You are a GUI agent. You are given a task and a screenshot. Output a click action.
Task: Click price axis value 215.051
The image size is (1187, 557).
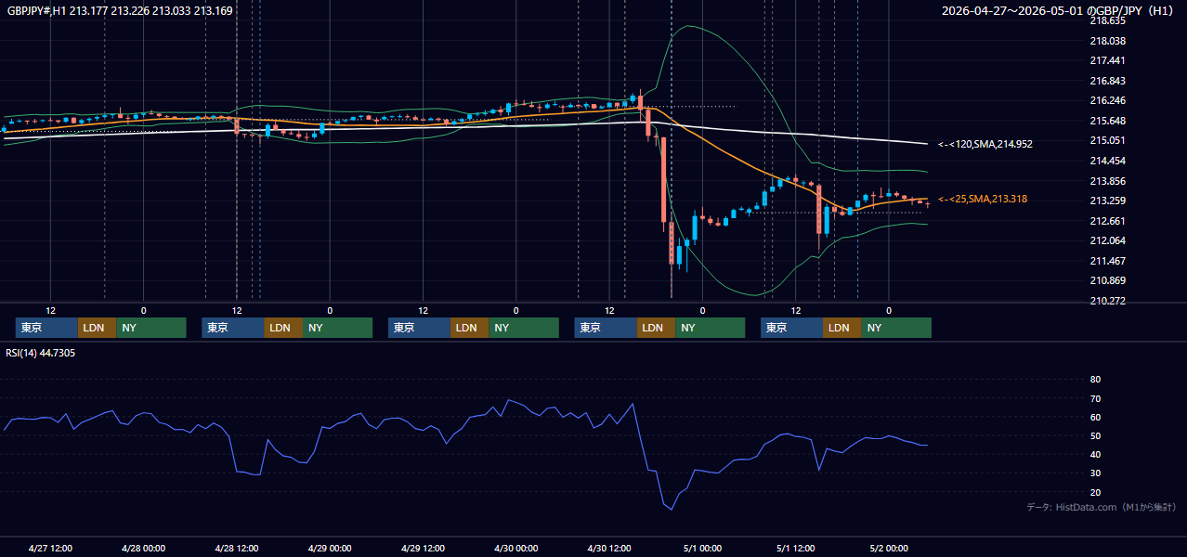coord(1107,140)
